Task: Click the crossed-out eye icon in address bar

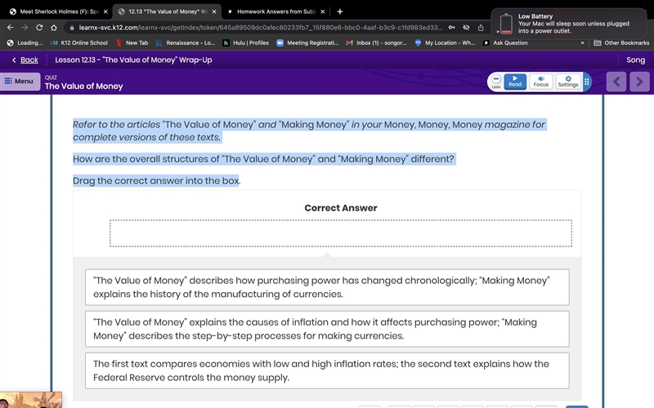Action: coord(466,28)
